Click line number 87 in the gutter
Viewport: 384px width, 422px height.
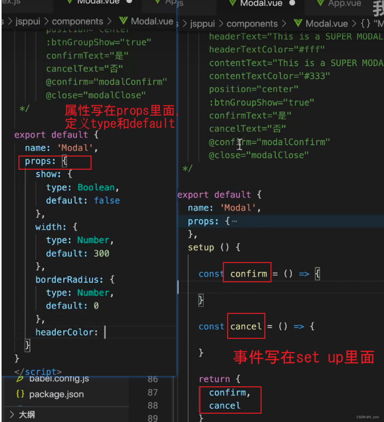[x=152, y=392]
